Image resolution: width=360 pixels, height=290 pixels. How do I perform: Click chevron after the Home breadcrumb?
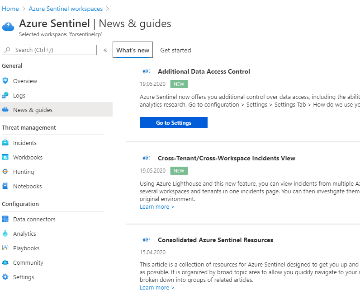click(x=24, y=9)
